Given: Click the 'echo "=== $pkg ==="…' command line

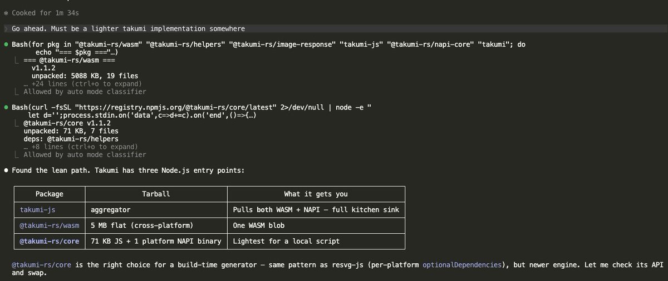Looking at the screenshot, I should pyautogui.click(x=77, y=52).
